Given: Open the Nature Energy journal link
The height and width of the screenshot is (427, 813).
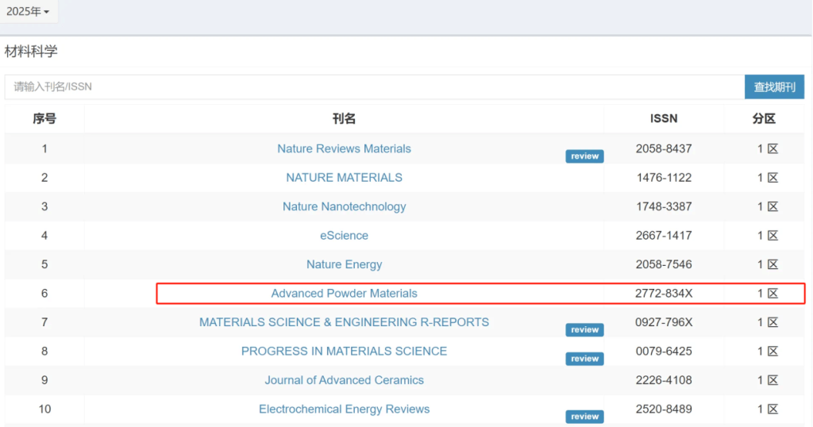Looking at the screenshot, I should tap(344, 264).
